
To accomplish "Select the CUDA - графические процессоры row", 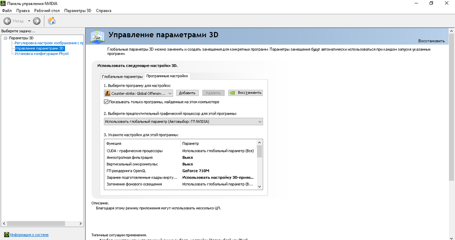I will click(x=180, y=151).
